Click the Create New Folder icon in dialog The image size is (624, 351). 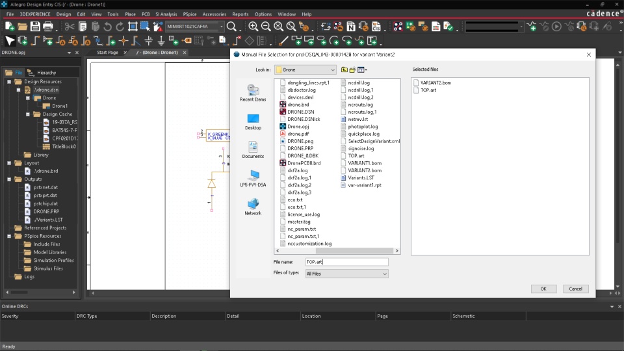click(352, 70)
